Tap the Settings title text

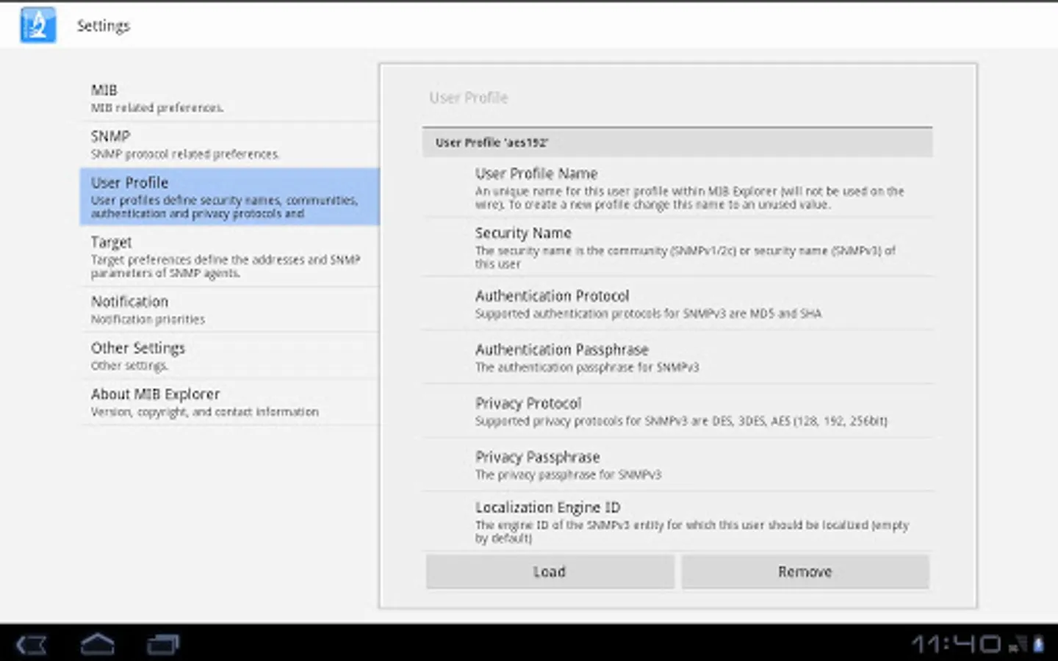(x=104, y=26)
